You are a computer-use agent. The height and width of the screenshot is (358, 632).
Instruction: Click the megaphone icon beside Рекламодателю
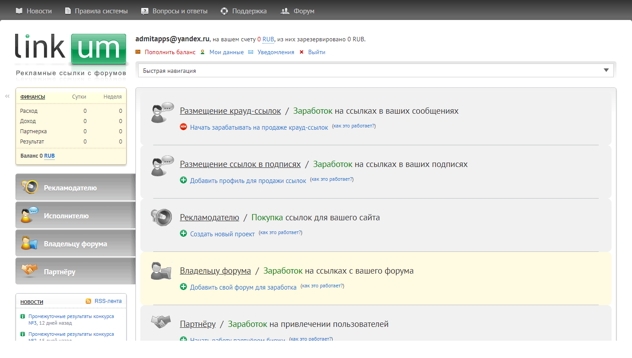(x=163, y=217)
